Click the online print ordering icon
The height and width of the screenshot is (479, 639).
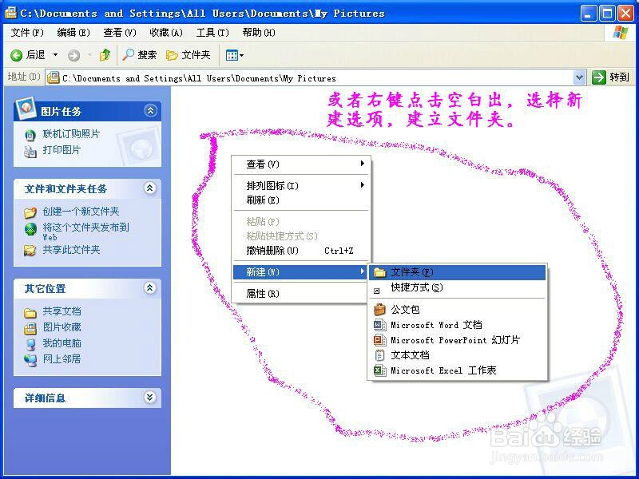click(30, 135)
